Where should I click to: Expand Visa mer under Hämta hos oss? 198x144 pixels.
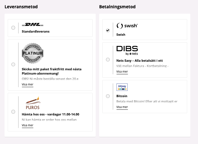pos(28,125)
